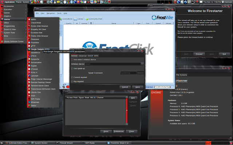Open the File Systems tab in System Monitor

click(x=181, y=75)
